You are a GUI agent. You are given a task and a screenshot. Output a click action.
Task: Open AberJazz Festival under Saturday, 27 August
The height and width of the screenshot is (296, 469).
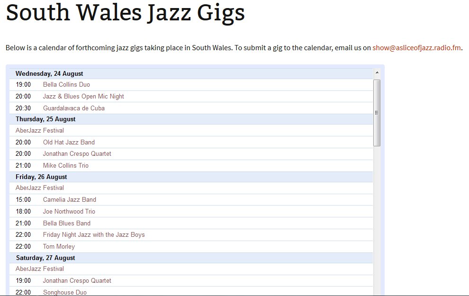coord(40,269)
